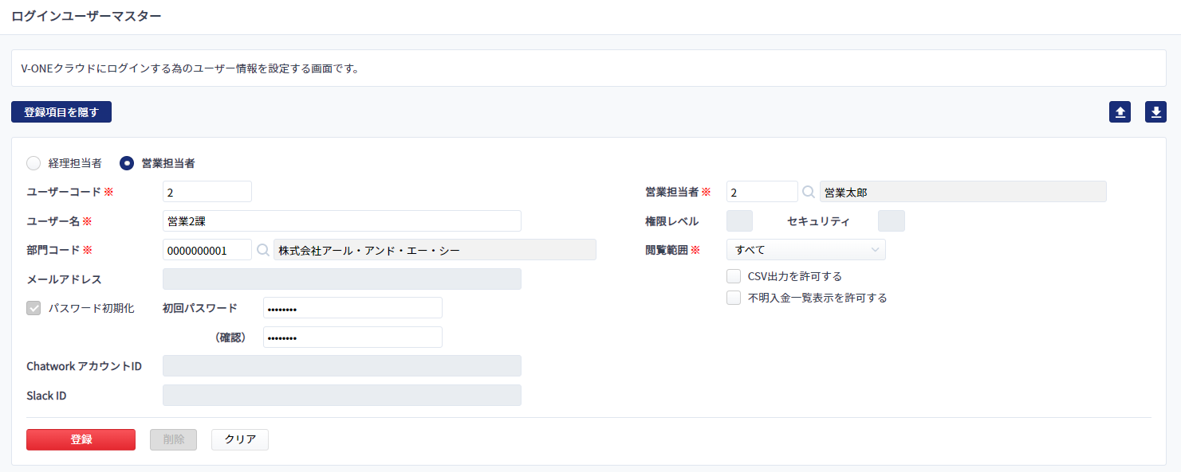
Task: Focus the ユーザーコード input field
Action: [207, 192]
